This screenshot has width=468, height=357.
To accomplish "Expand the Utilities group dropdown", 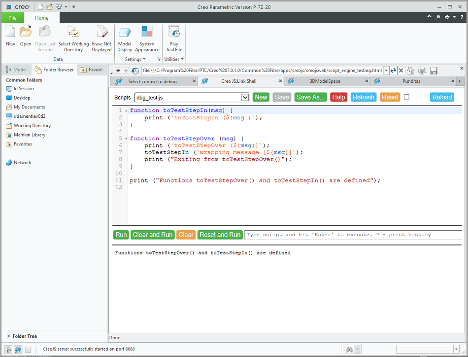I will click(x=173, y=59).
